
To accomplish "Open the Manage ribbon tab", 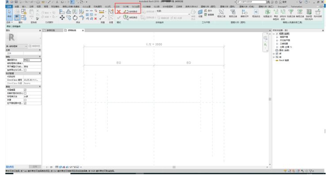I will click(46, 7).
